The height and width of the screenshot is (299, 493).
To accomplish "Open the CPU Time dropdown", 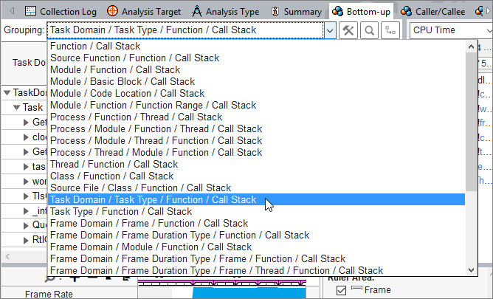I will point(452,30).
